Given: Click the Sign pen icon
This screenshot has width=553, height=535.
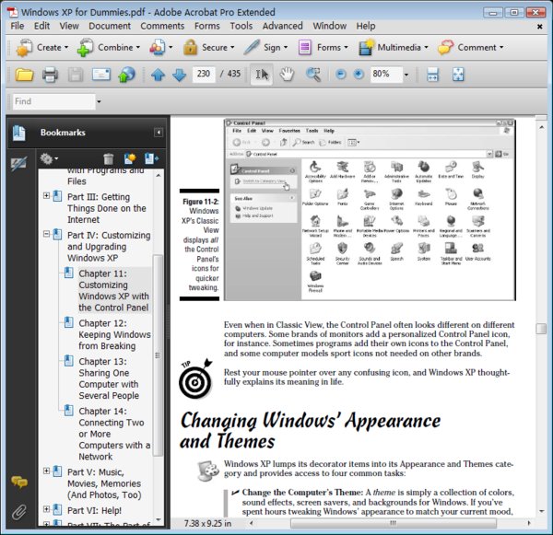Looking at the screenshot, I should (x=252, y=47).
